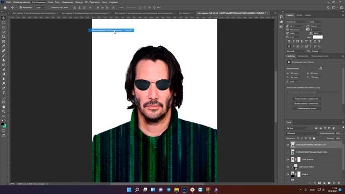Screen dimensions: 345x194
Task: Click the Редактировать содержимое button
Action: 307,99
